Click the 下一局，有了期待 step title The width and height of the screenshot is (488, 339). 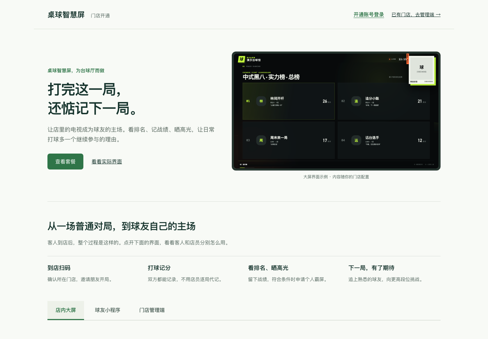coord(371,268)
